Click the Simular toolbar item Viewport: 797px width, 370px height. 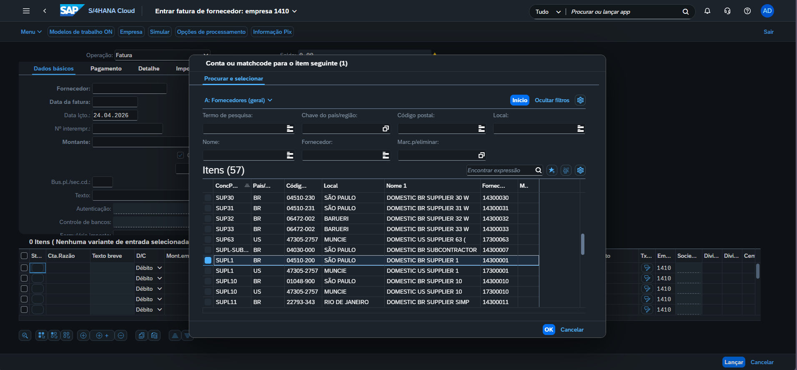(x=160, y=32)
